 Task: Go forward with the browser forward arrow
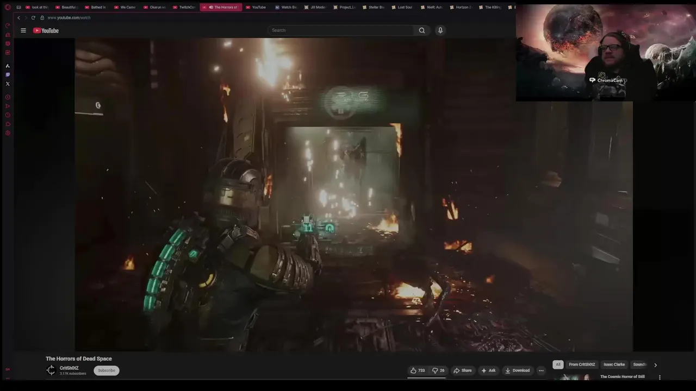[x=26, y=17]
